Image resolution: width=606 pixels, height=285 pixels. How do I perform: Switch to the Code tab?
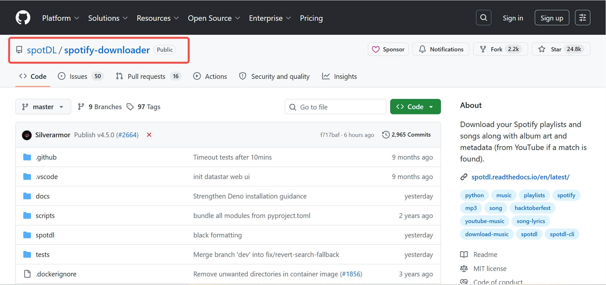point(33,76)
